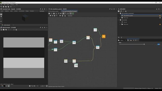The height and width of the screenshot is (91, 162).
Task: Toggle the histogram icon in 2D View toolbar
Action: tap(16, 30)
